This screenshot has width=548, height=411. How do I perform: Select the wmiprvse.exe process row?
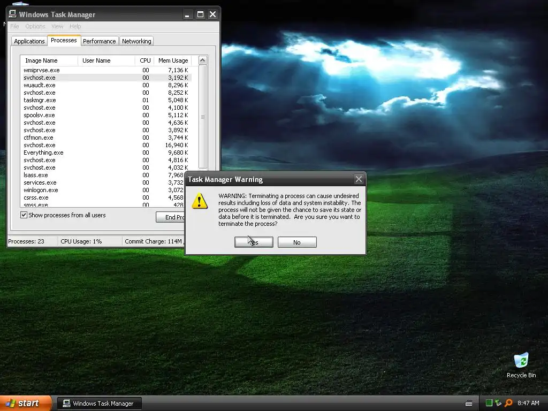106,70
